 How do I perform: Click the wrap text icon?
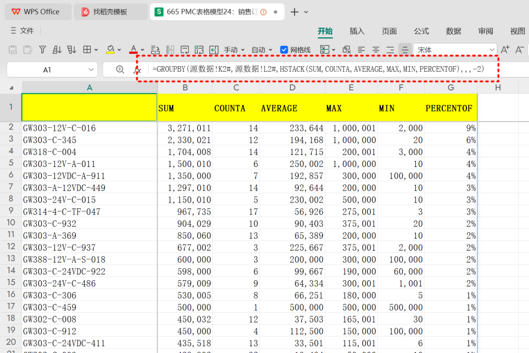(x=185, y=50)
